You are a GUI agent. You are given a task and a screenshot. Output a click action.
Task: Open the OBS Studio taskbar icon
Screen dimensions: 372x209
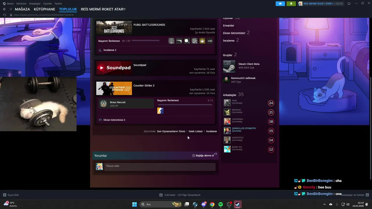229,204
